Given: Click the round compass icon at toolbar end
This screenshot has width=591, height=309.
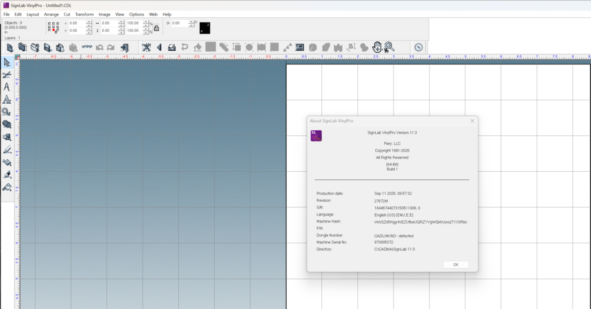Looking at the screenshot, I should (419, 47).
